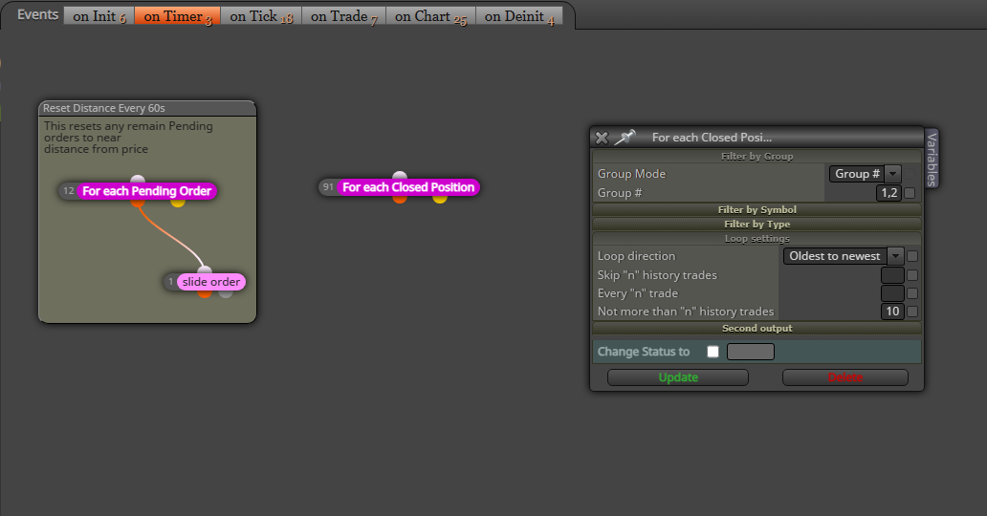The height and width of the screenshot is (516, 987).
Task: Click the Delete button
Action: click(845, 377)
